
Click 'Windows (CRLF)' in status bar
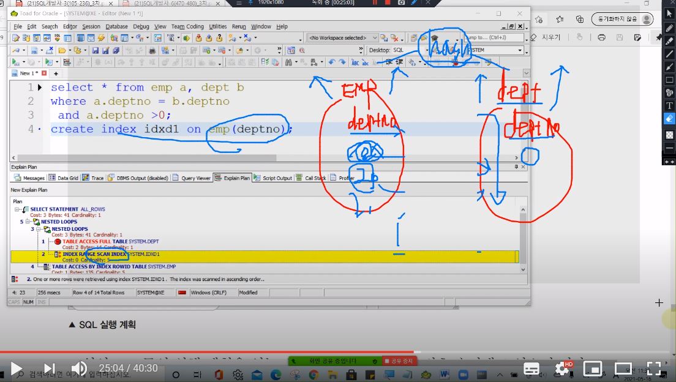[x=209, y=293]
